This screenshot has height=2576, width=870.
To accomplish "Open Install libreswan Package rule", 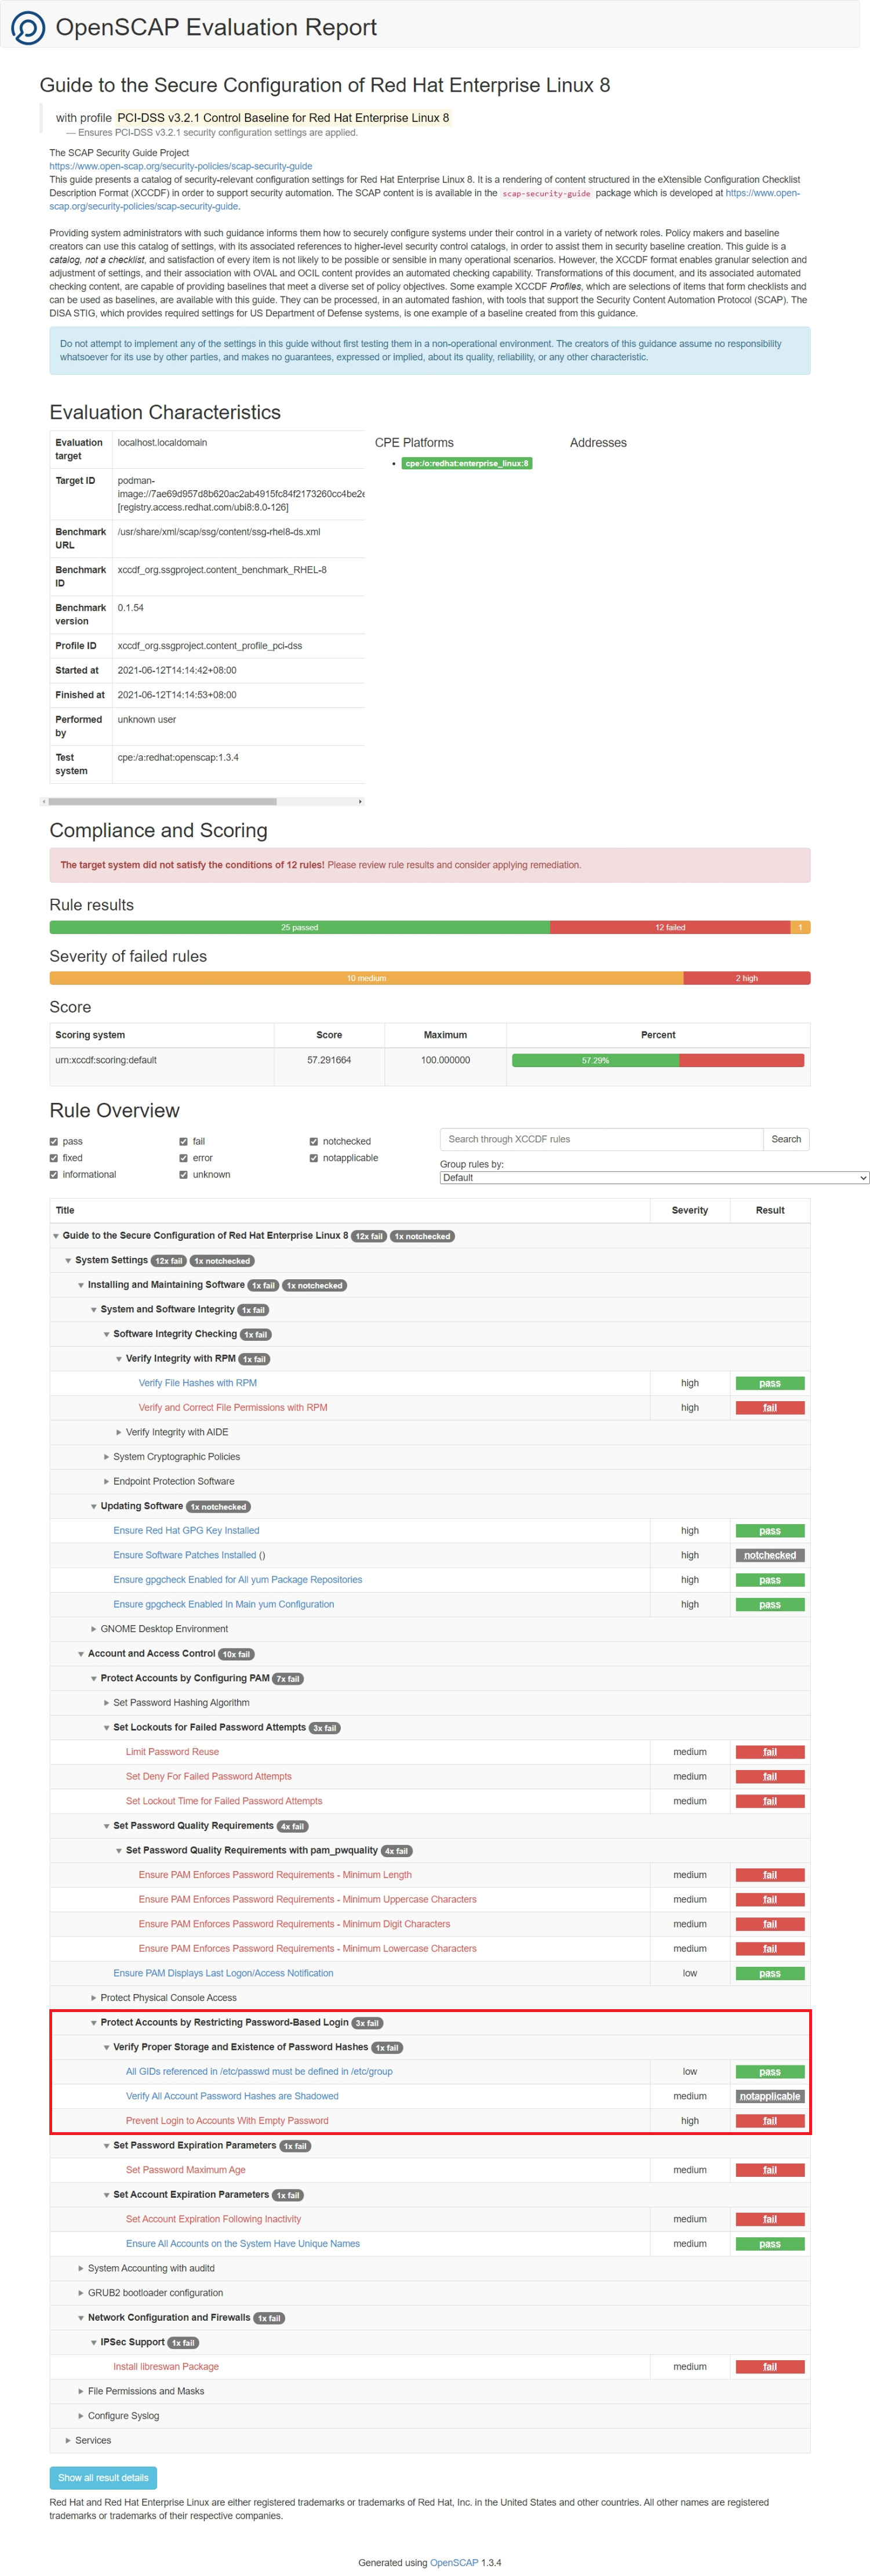I will [166, 2366].
